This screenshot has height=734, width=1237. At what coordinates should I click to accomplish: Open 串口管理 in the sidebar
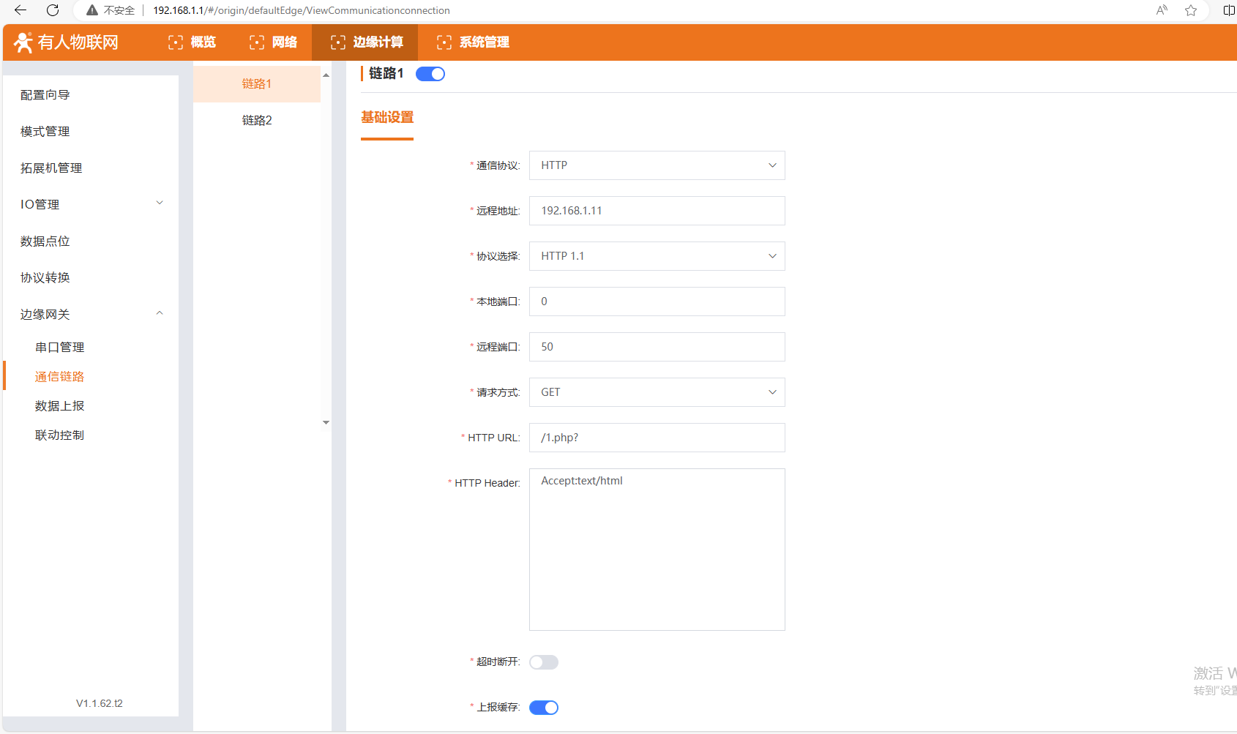(x=60, y=347)
